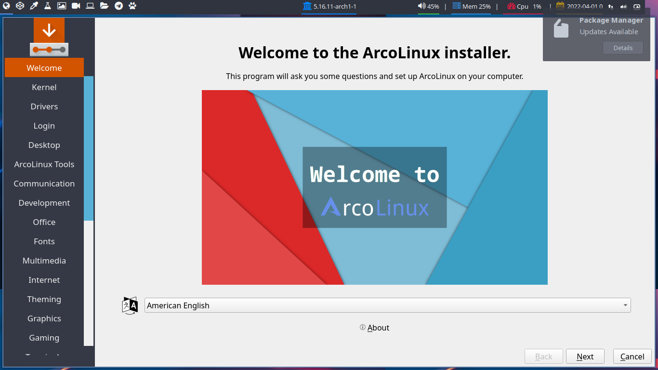Click the laptop icon in top bar
Screen dimensions: 658x370
[x=90, y=6]
